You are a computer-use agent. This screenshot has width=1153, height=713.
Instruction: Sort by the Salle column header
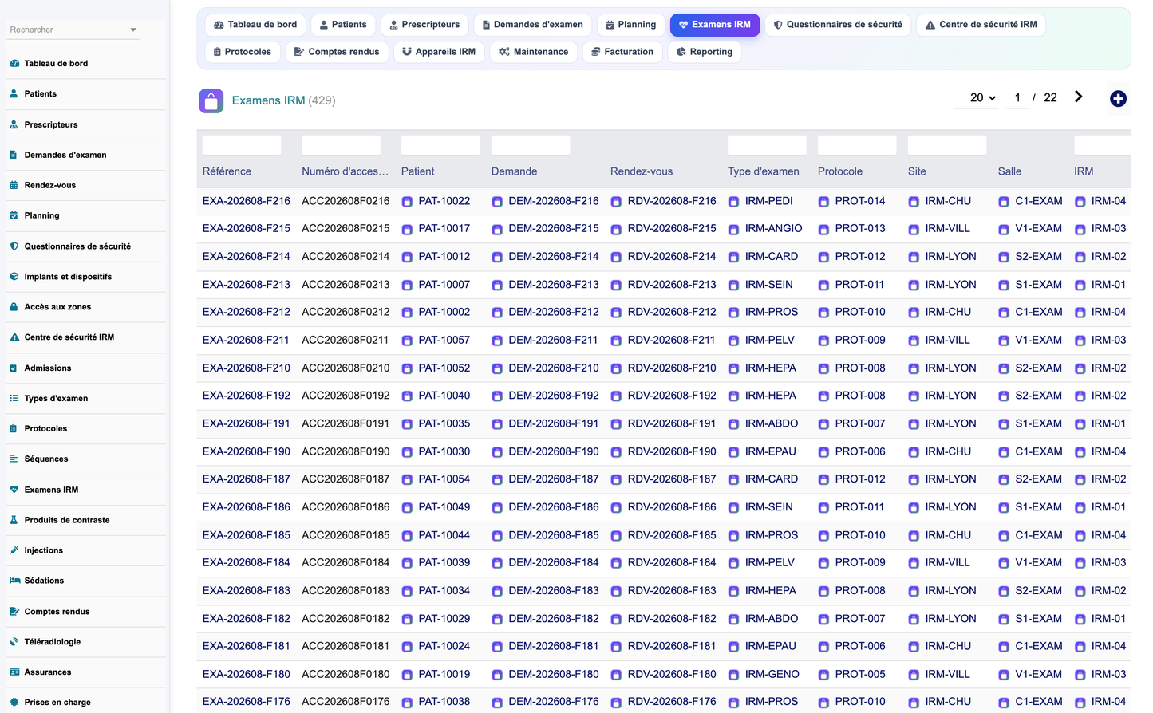point(1009,171)
